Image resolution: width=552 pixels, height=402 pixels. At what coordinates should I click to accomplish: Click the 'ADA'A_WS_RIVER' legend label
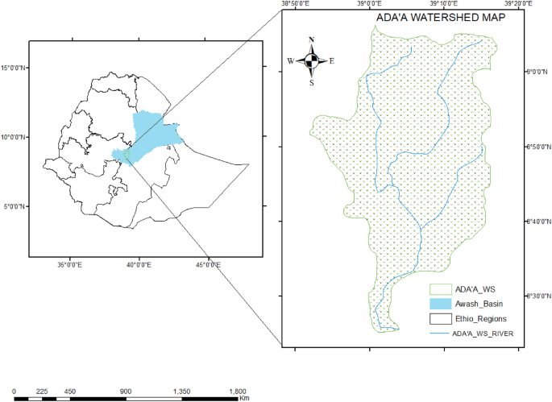click(x=483, y=334)
